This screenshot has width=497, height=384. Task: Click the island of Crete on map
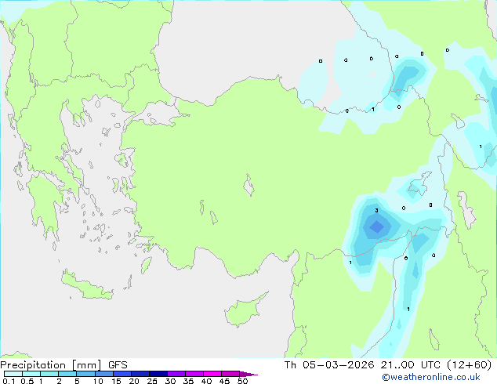(86, 285)
